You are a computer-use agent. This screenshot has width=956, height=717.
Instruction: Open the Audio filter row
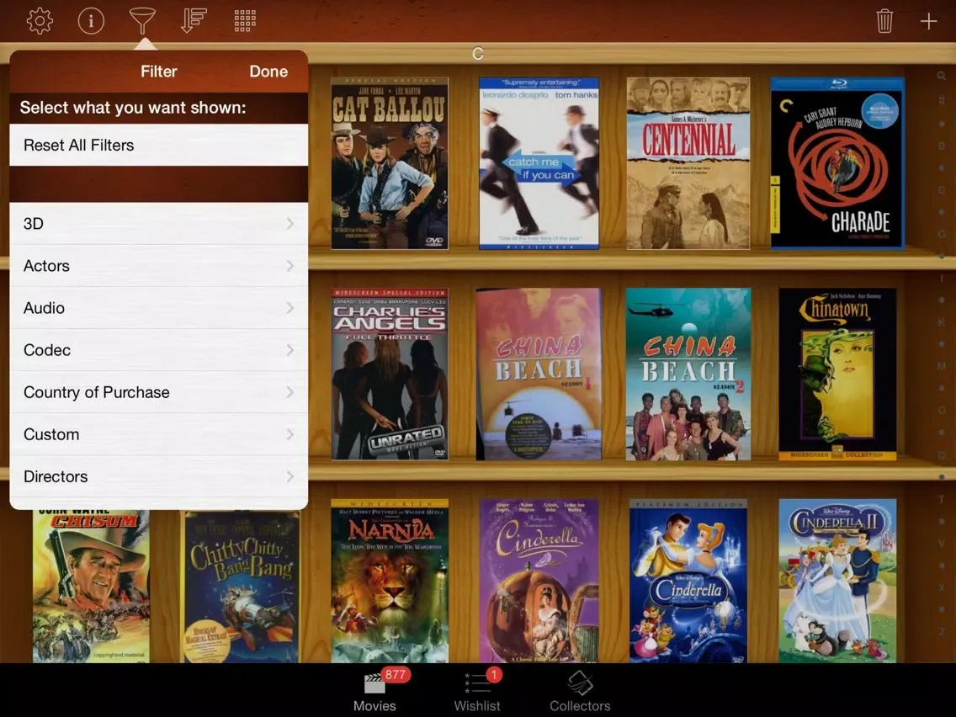(x=158, y=308)
